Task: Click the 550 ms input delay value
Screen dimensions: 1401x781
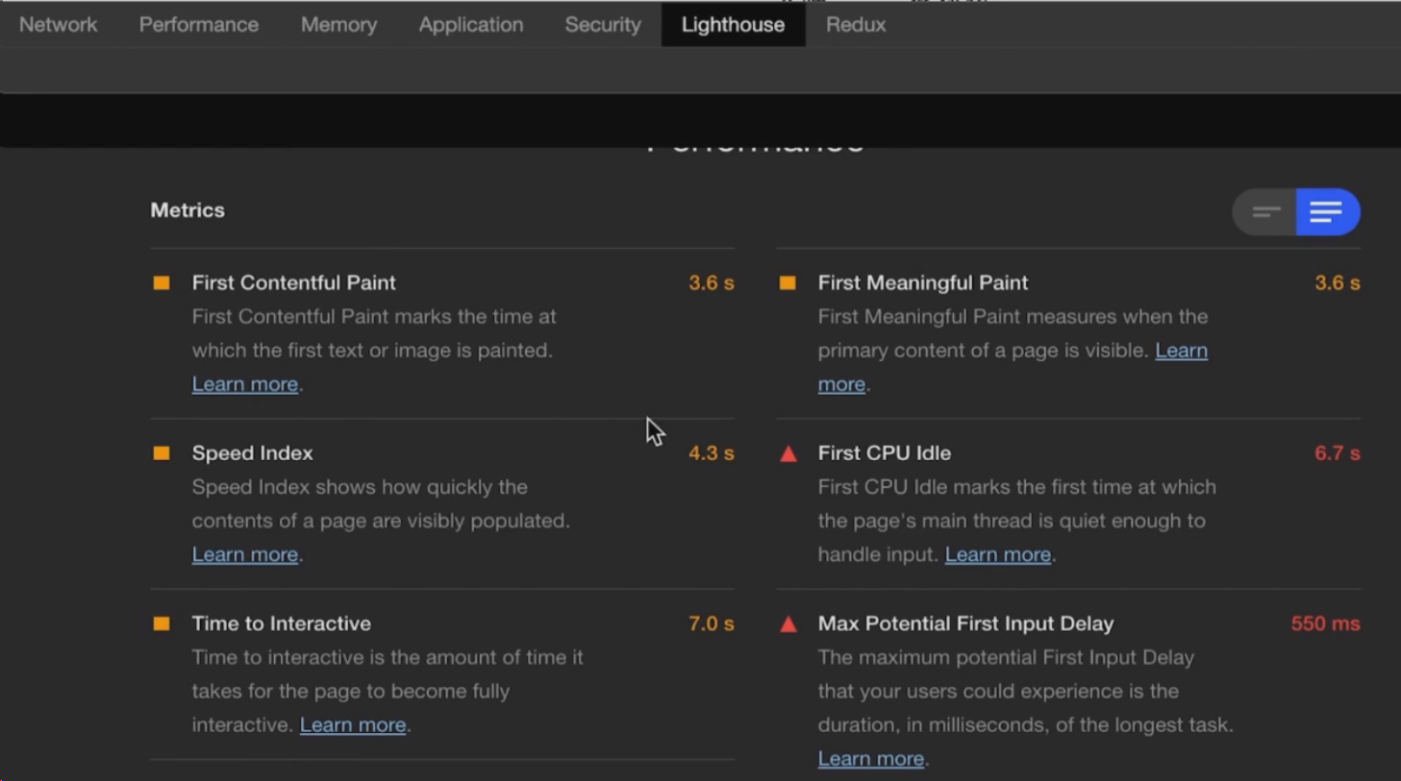Action: [x=1325, y=623]
